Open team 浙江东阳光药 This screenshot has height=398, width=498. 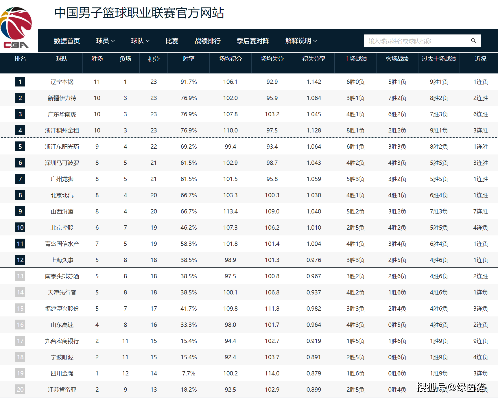click(62, 147)
